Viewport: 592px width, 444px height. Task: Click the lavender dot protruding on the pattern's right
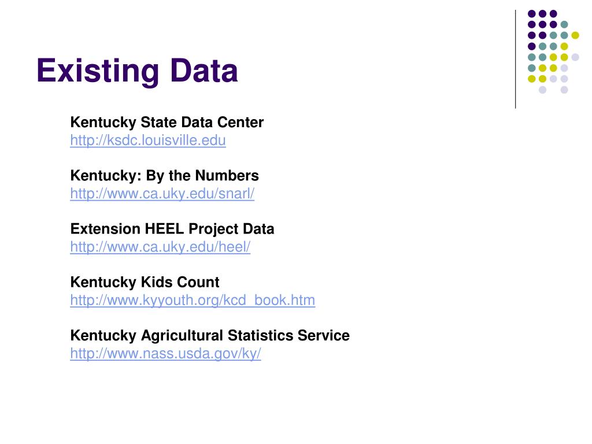pyautogui.click(x=575, y=57)
